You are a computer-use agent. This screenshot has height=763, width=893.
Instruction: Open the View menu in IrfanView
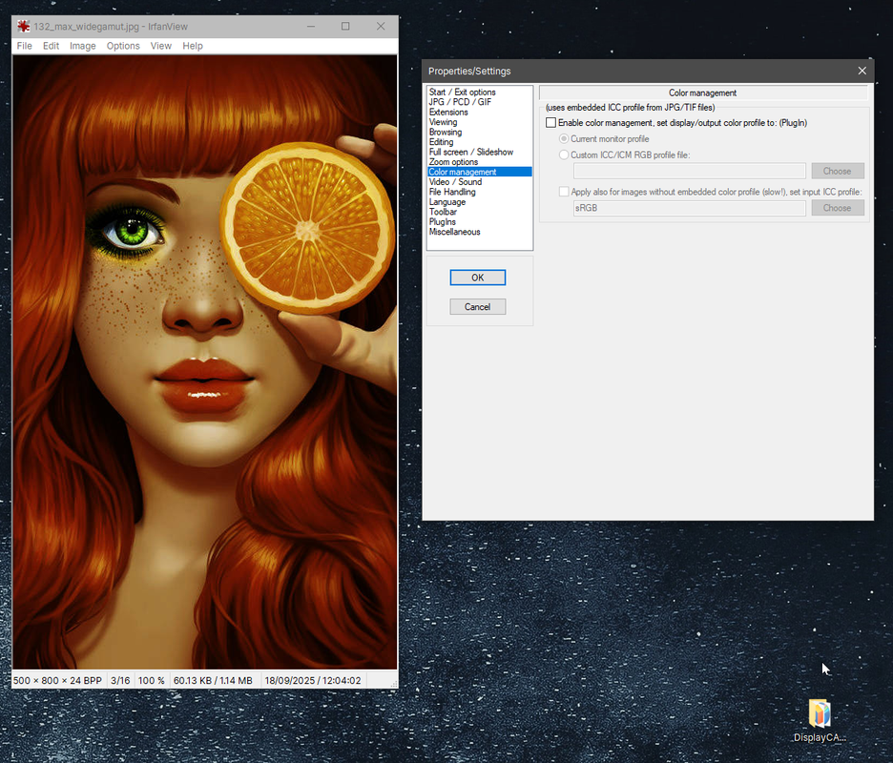click(x=160, y=46)
